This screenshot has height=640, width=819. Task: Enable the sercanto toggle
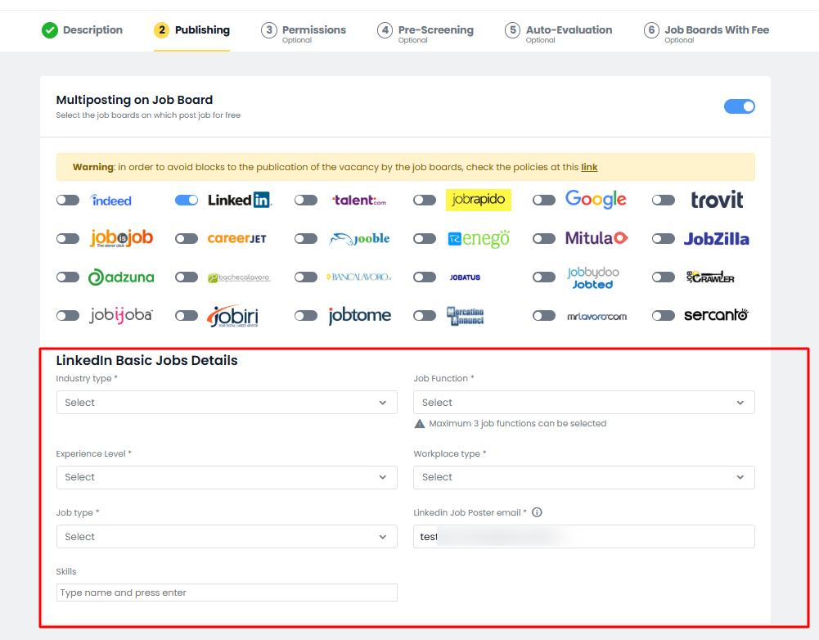[x=664, y=316]
